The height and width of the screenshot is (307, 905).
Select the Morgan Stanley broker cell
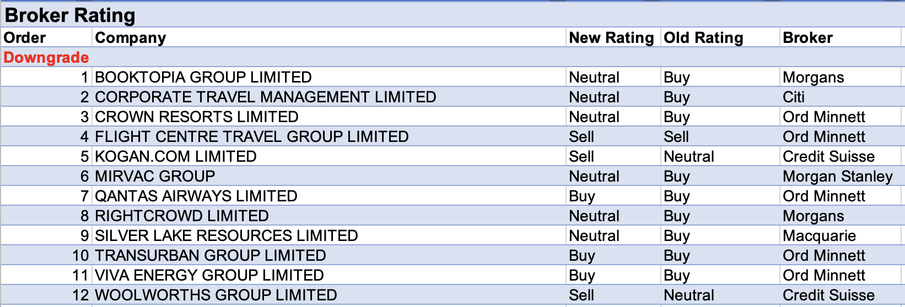[x=837, y=176]
